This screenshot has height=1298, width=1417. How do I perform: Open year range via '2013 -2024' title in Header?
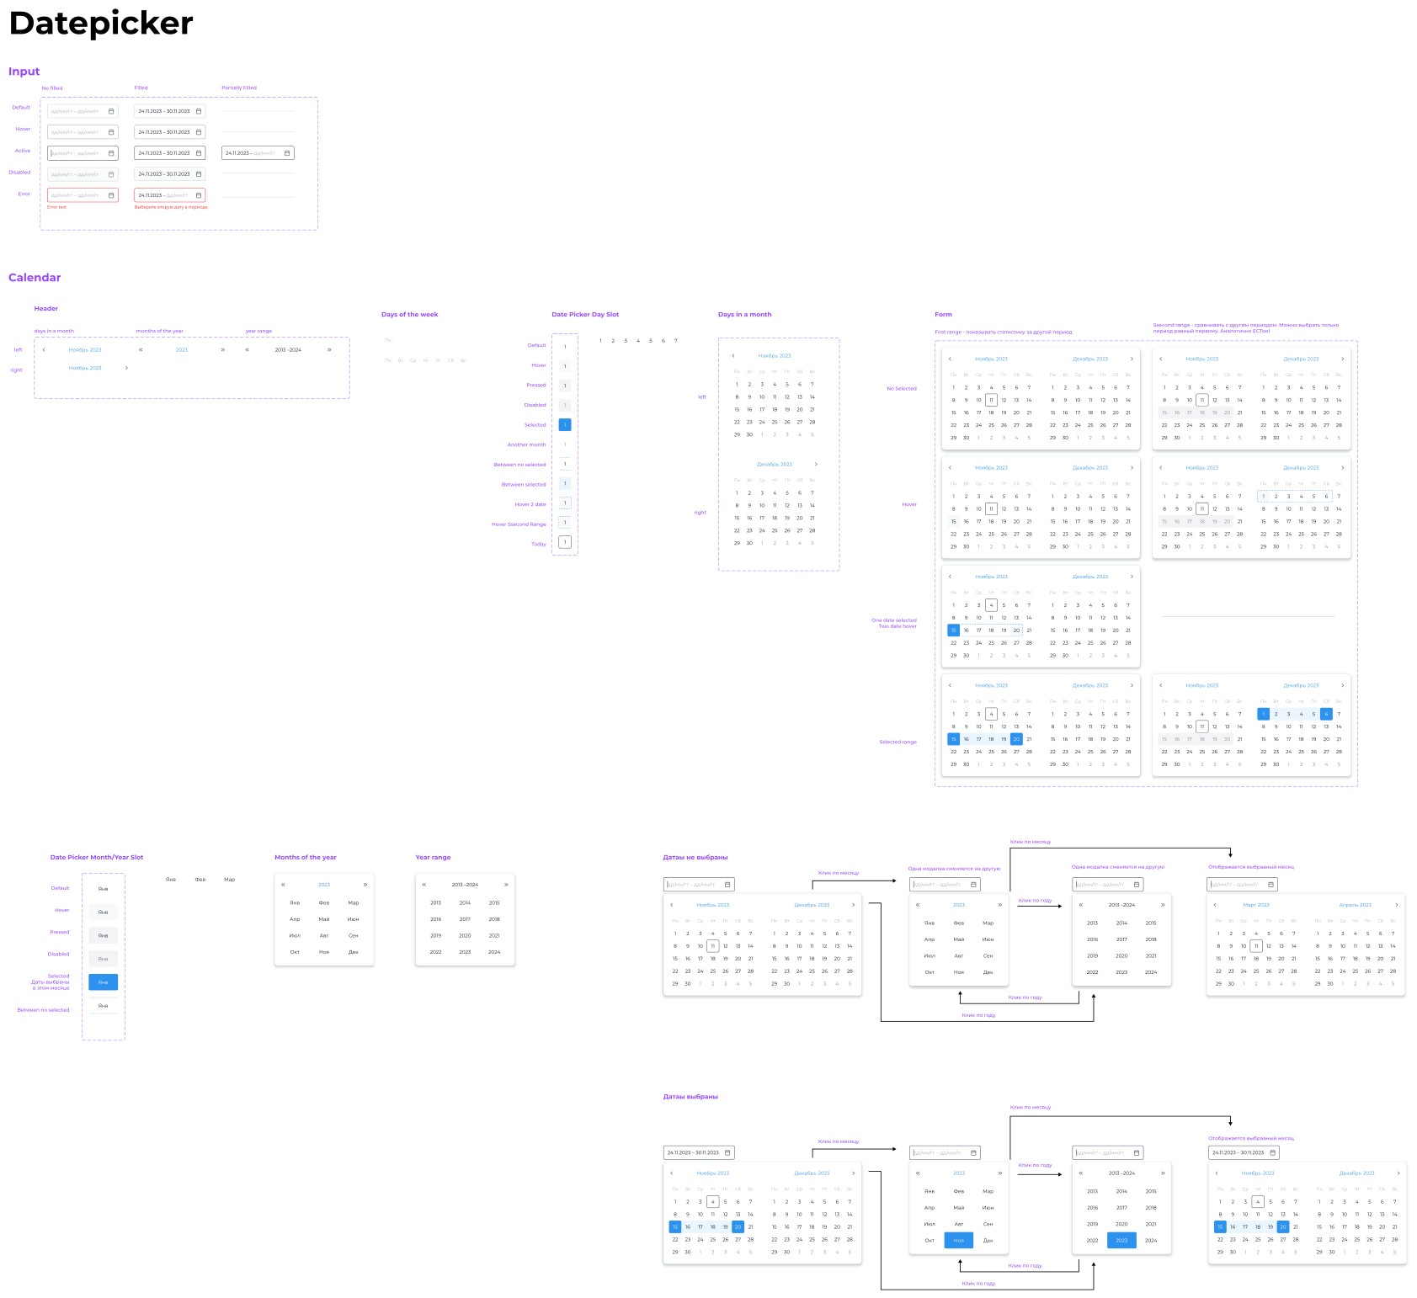coord(288,350)
